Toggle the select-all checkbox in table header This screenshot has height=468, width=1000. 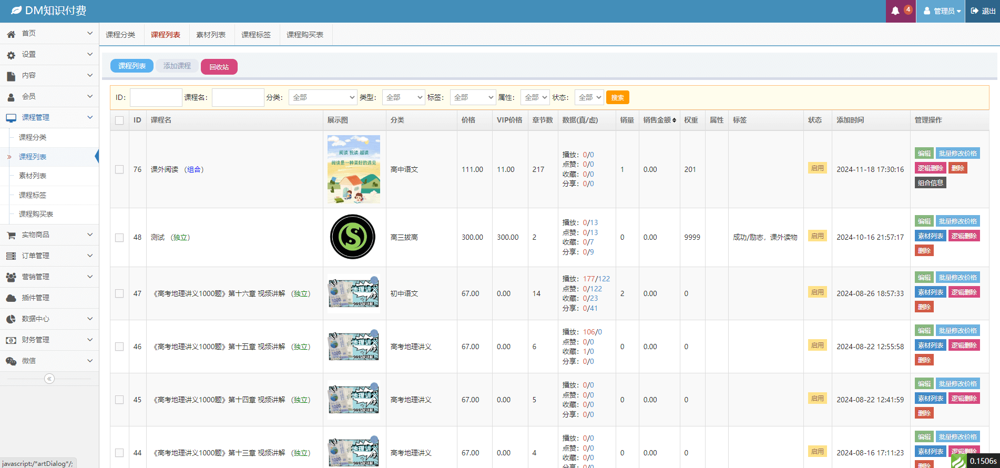[x=119, y=120]
